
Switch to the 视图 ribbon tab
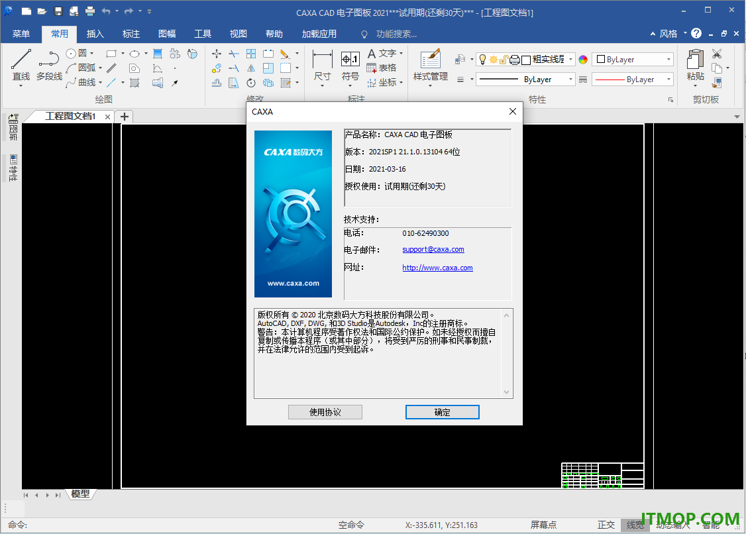239,34
